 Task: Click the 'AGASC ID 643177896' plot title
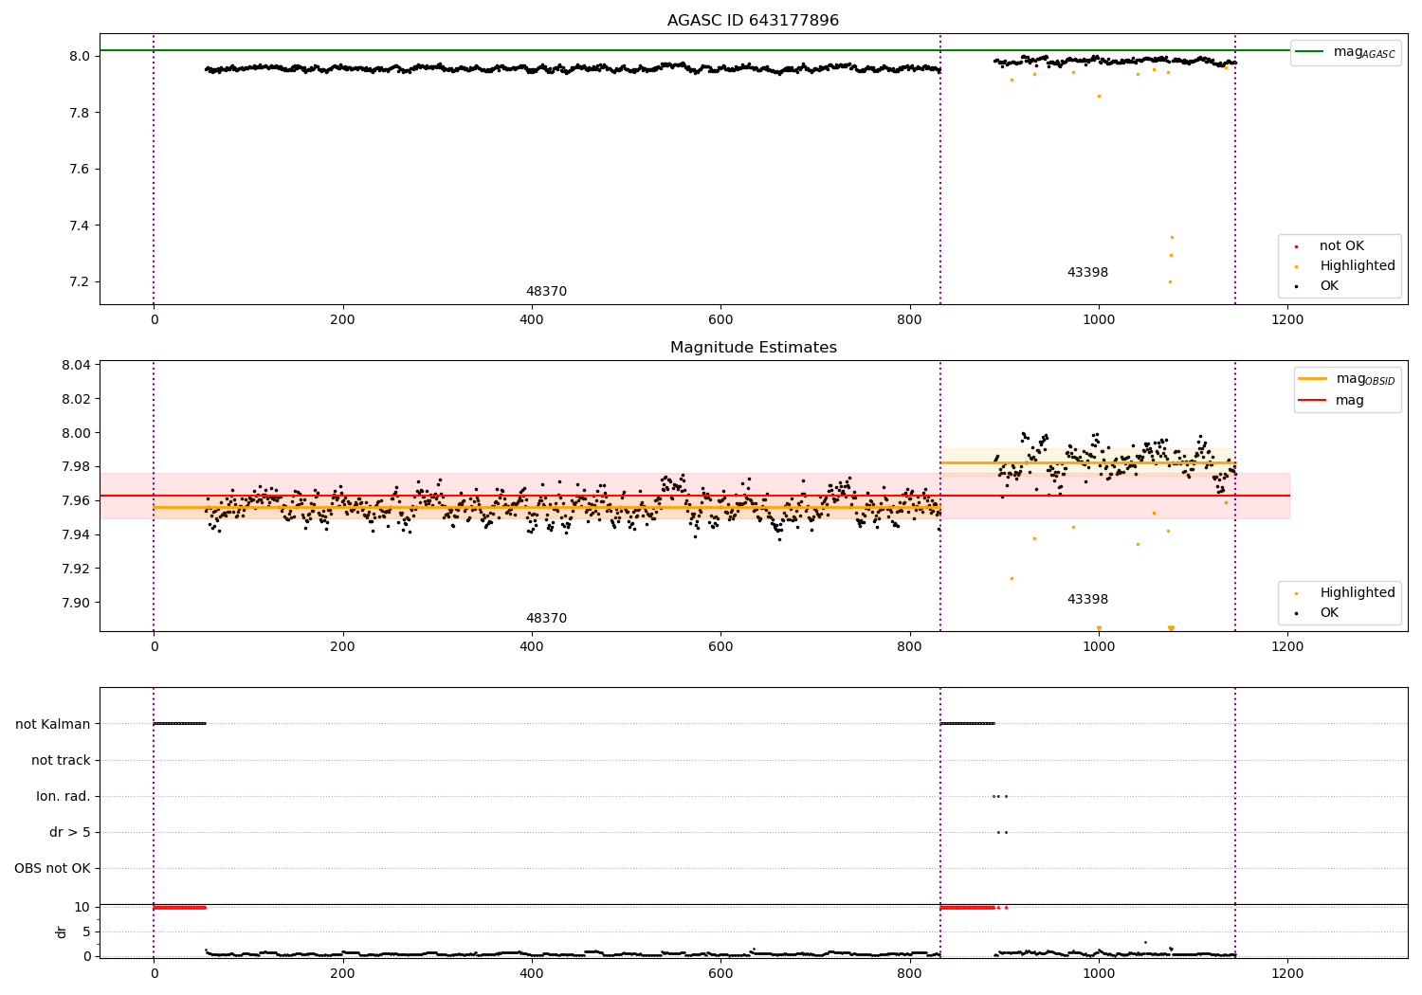(x=753, y=21)
